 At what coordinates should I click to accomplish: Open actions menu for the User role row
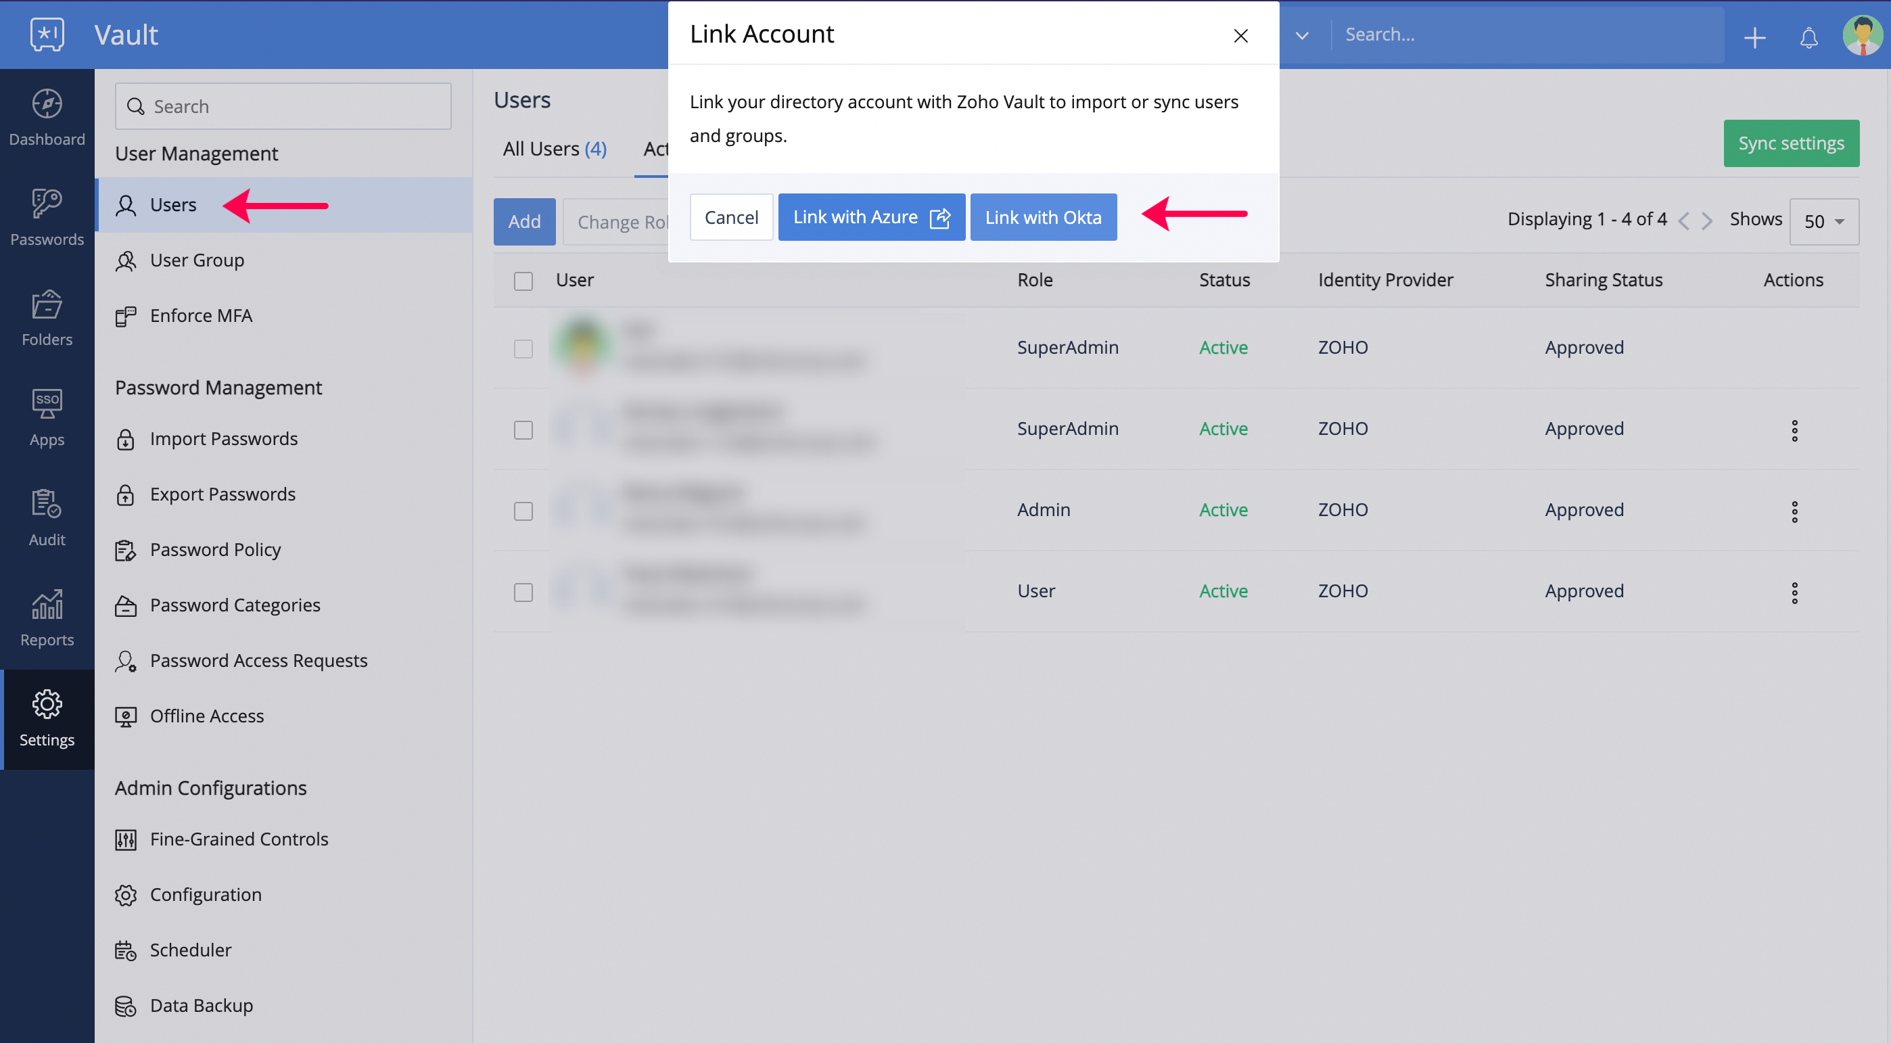[1794, 593]
